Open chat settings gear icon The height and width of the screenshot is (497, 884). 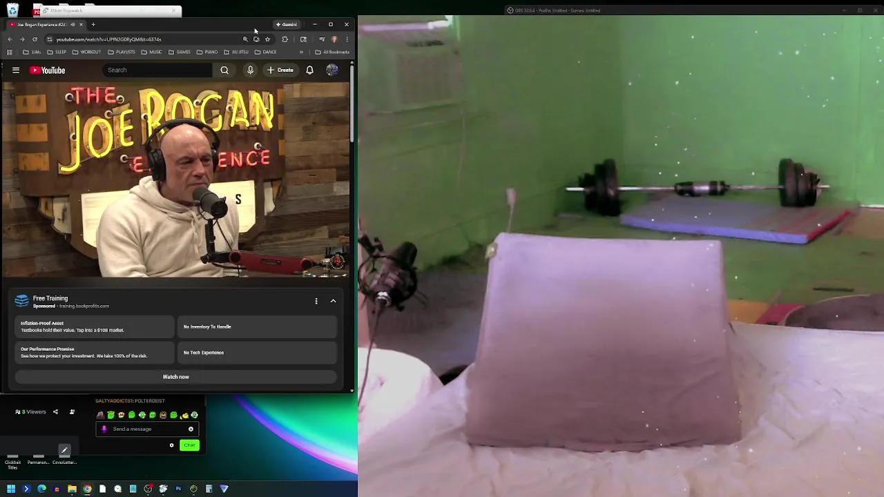click(172, 445)
